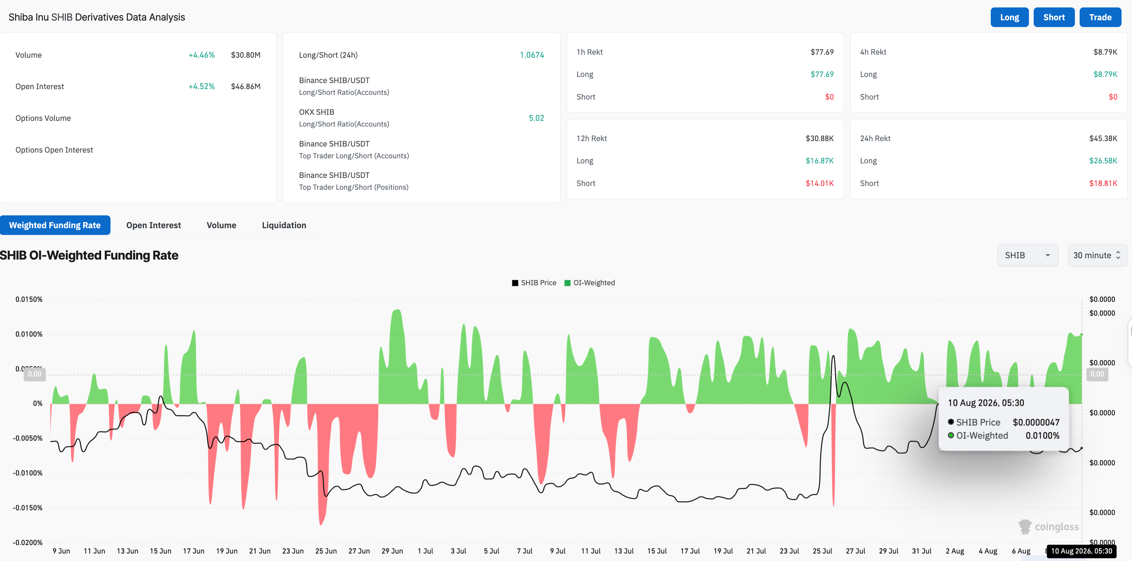Click the x-axis crosshair label 10 Aug 2026, 05:30
The image size is (1132, 561).
coord(1081,551)
